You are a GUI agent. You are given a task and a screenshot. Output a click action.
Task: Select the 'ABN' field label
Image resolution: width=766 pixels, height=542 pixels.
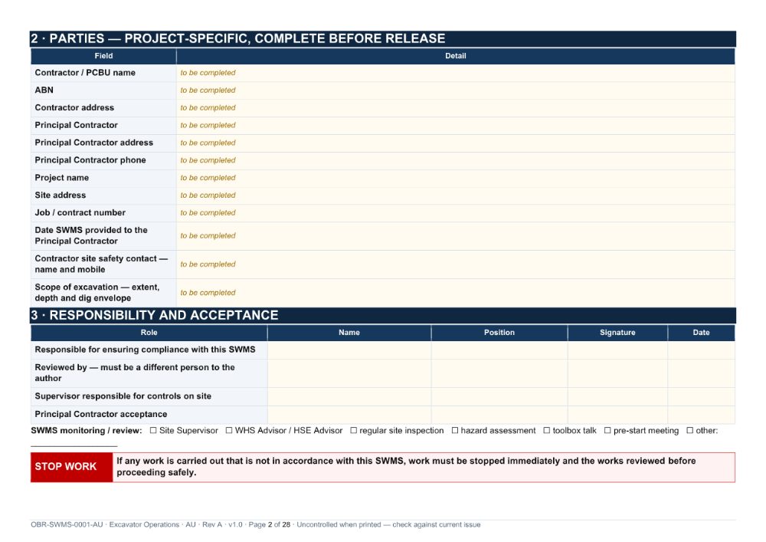point(44,90)
